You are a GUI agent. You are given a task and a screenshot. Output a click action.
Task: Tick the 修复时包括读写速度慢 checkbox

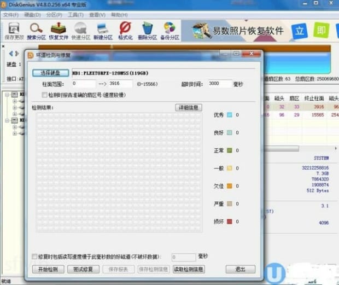tap(34, 257)
